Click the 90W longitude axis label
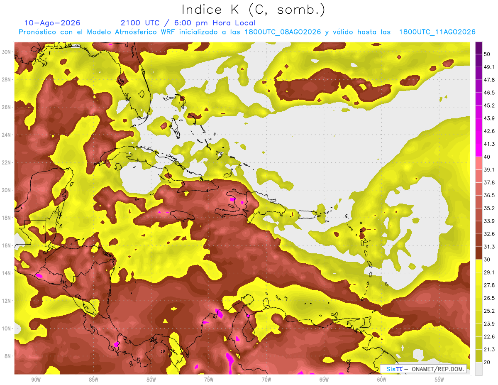 (x=36, y=380)
